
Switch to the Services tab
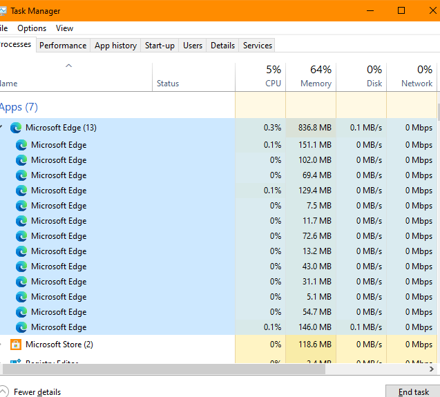[258, 46]
